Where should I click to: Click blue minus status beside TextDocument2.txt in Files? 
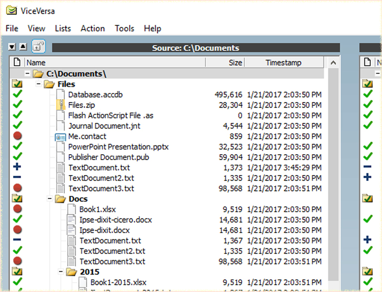tap(17, 177)
